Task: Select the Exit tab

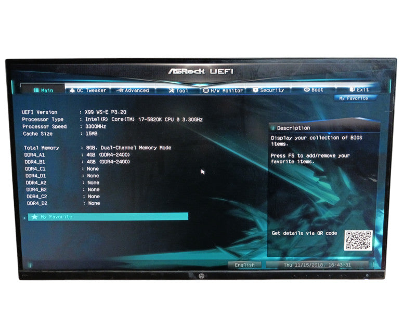Action: pyautogui.click(x=359, y=89)
